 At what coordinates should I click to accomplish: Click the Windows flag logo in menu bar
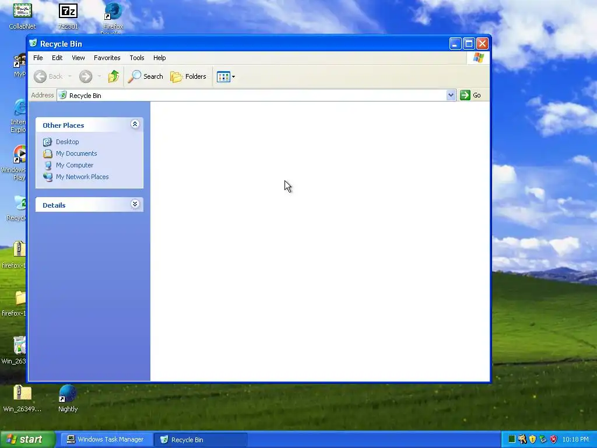(478, 58)
